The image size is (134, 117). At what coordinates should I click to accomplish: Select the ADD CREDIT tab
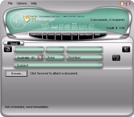click(x=86, y=35)
